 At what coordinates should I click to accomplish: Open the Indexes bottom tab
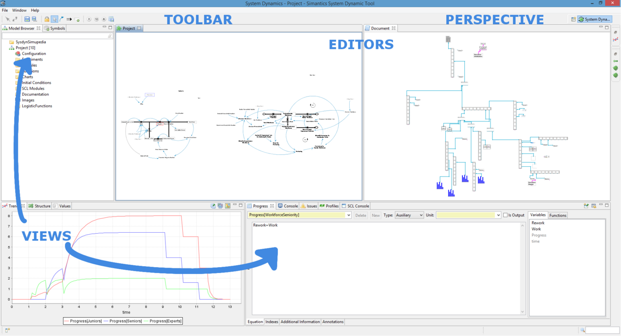coord(272,322)
